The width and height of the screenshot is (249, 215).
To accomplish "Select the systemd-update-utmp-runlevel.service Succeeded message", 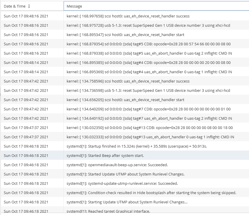I will pos(122,183).
